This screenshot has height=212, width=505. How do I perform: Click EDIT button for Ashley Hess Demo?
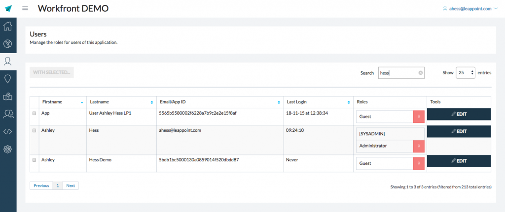[x=459, y=161]
